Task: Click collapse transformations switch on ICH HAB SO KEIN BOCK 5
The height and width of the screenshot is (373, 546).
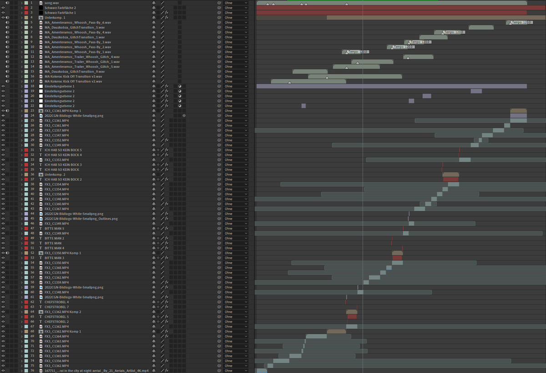Action: point(158,150)
